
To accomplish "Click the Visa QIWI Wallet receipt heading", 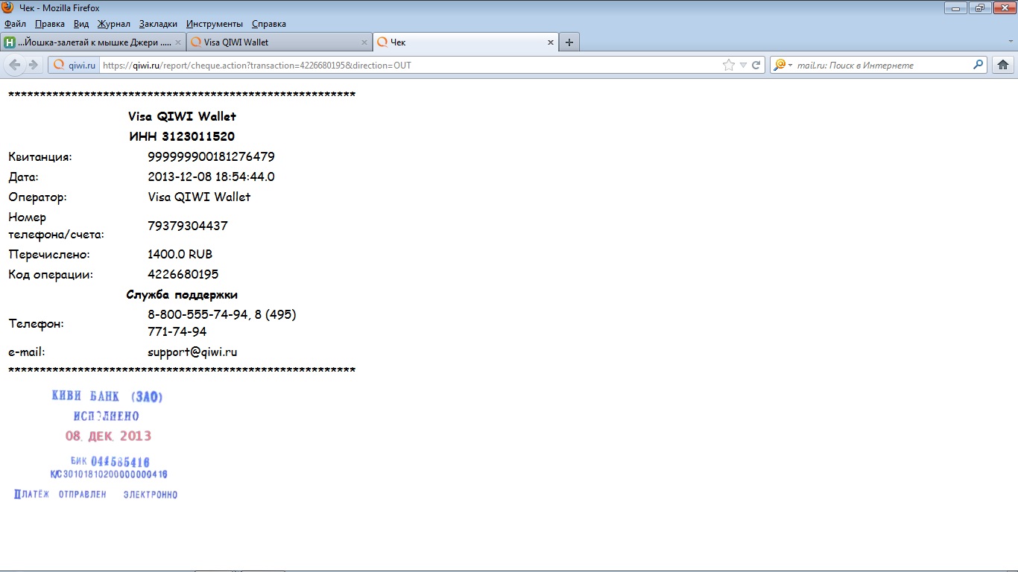I will (x=182, y=116).
